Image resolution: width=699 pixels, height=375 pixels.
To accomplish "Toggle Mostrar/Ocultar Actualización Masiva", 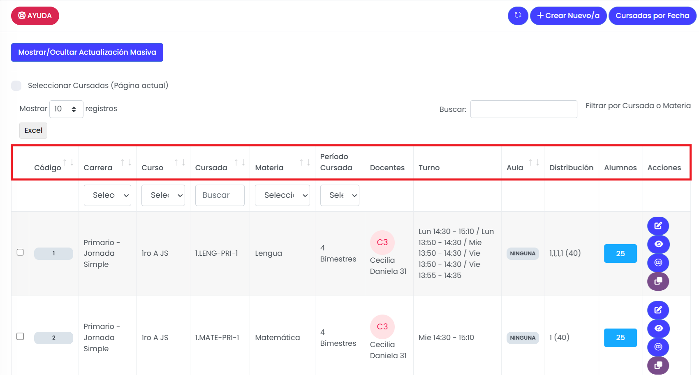I will [x=87, y=52].
